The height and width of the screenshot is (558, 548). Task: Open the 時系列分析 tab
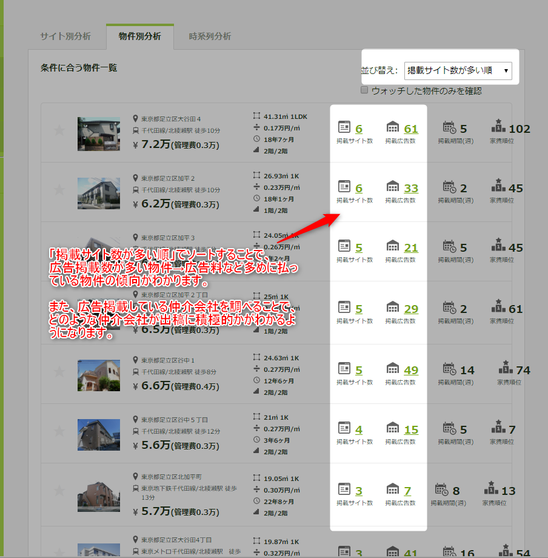(x=210, y=36)
